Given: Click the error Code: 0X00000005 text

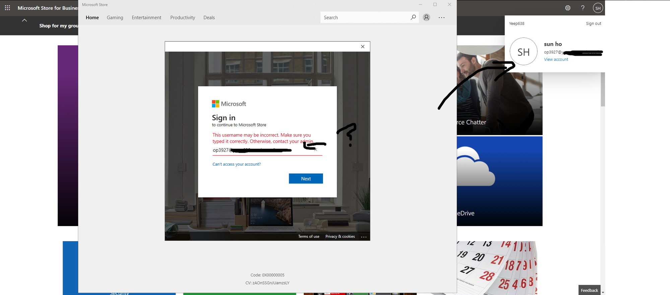Looking at the screenshot, I should [267, 275].
